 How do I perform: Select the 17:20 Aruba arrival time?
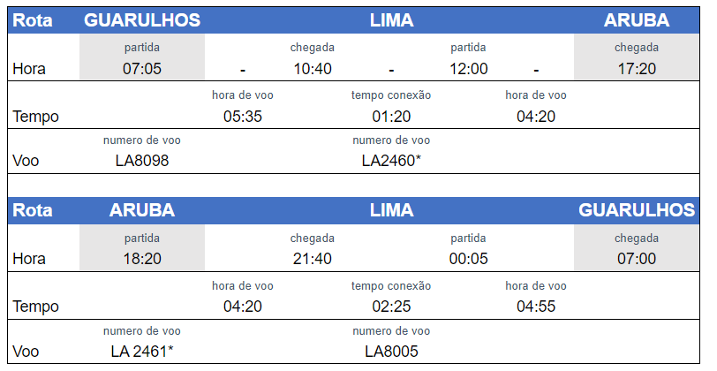pos(636,69)
